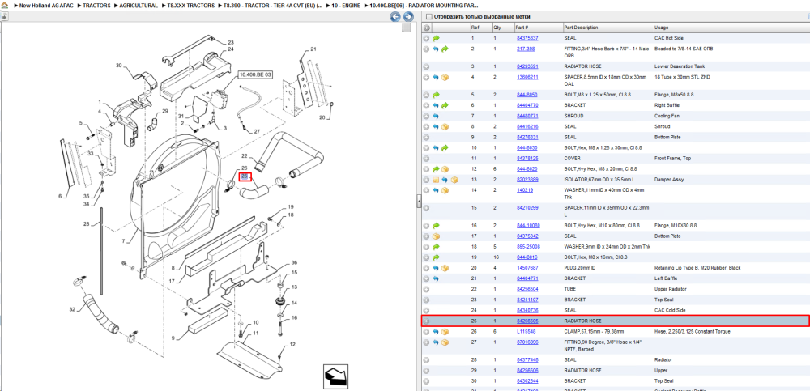Click the box icon on ref 8 SEAL row

coord(445,126)
